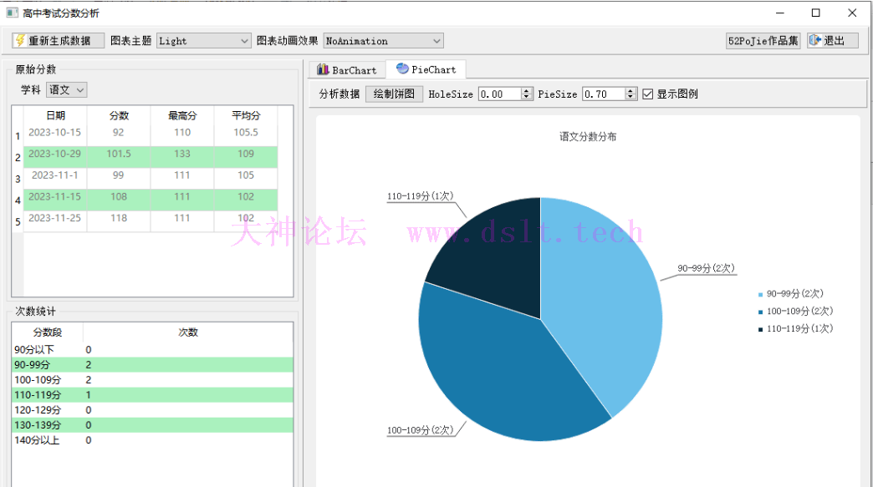Click the 90-99分 legend marker
Viewport: 873px width, 487px height.
pyautogui.click(x=760, y=294)
